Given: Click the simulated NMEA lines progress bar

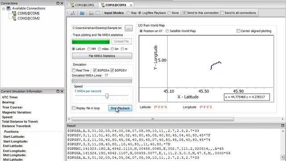Looking at the screenshot, I should point(102,80).
